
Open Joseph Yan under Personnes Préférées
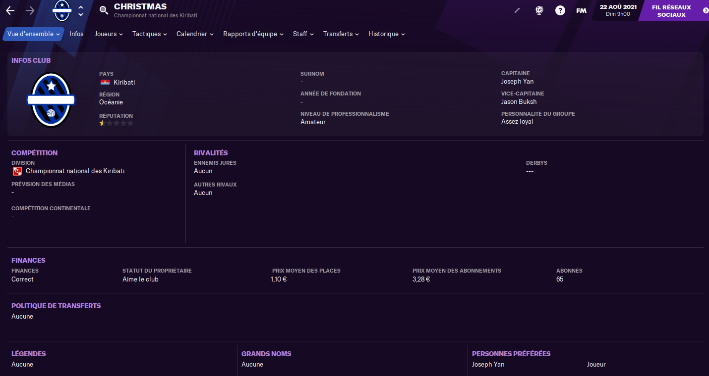[488, 365]
